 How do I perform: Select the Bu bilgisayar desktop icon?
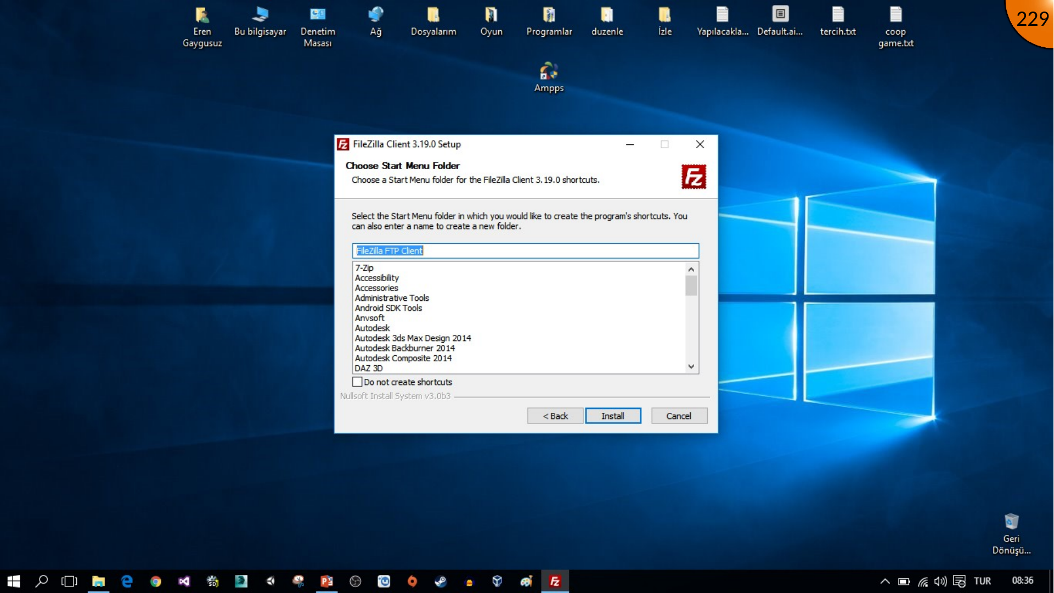click(x=260, y=22)
